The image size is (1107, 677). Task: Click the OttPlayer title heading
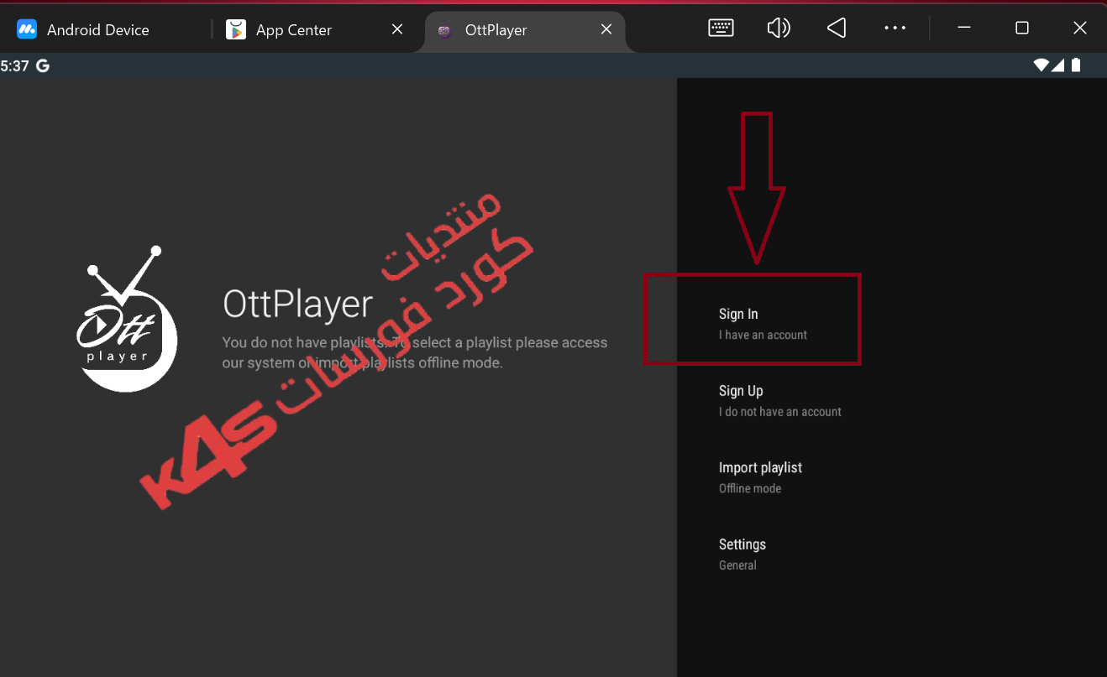297,304
